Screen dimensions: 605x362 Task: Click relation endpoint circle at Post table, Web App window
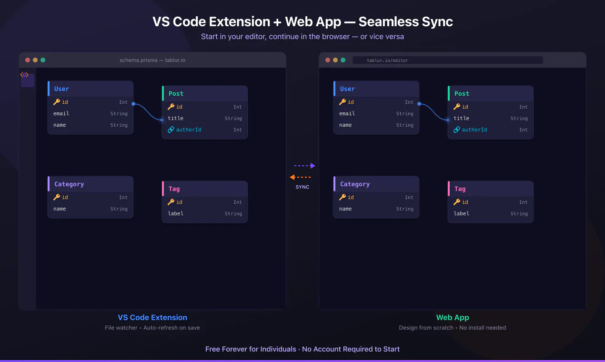(x=448, y=120)
